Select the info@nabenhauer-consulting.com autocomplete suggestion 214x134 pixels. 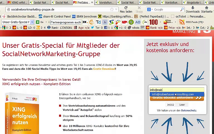(x=173, y=94)
